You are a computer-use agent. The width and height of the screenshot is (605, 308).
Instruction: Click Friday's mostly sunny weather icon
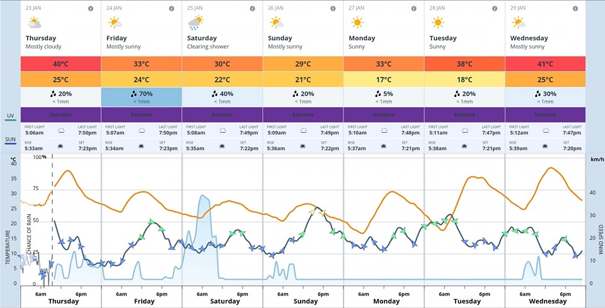[115, 23]
